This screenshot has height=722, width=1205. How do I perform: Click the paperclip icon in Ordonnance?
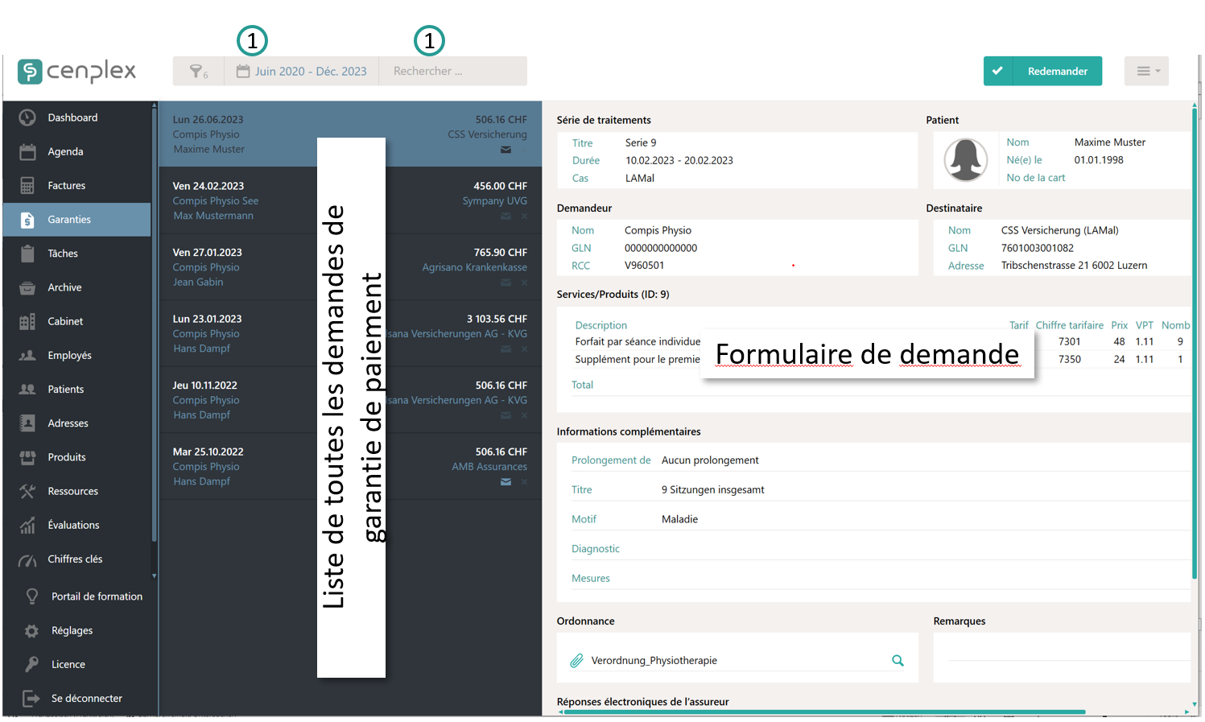[576, 661]
